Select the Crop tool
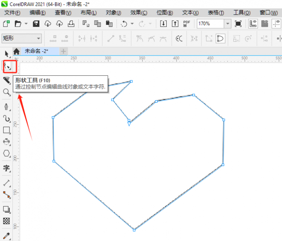The height and width of the screenshot is (241, 282). click(7, 80)
